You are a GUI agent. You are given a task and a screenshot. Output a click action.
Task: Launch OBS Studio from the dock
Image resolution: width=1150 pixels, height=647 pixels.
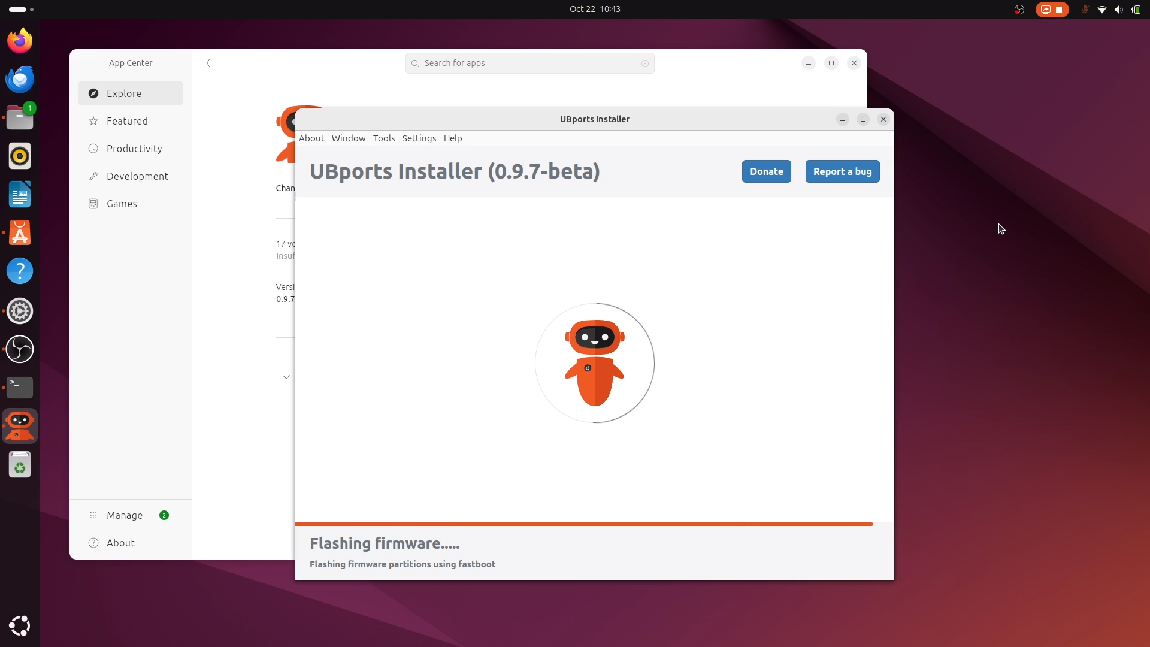click(20, 349)
